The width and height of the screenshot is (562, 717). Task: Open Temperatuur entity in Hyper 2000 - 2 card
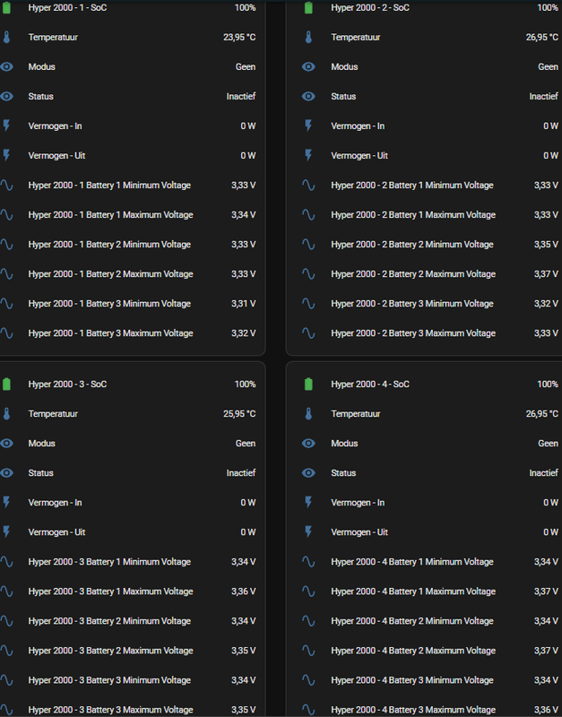(x=355, y=38)
